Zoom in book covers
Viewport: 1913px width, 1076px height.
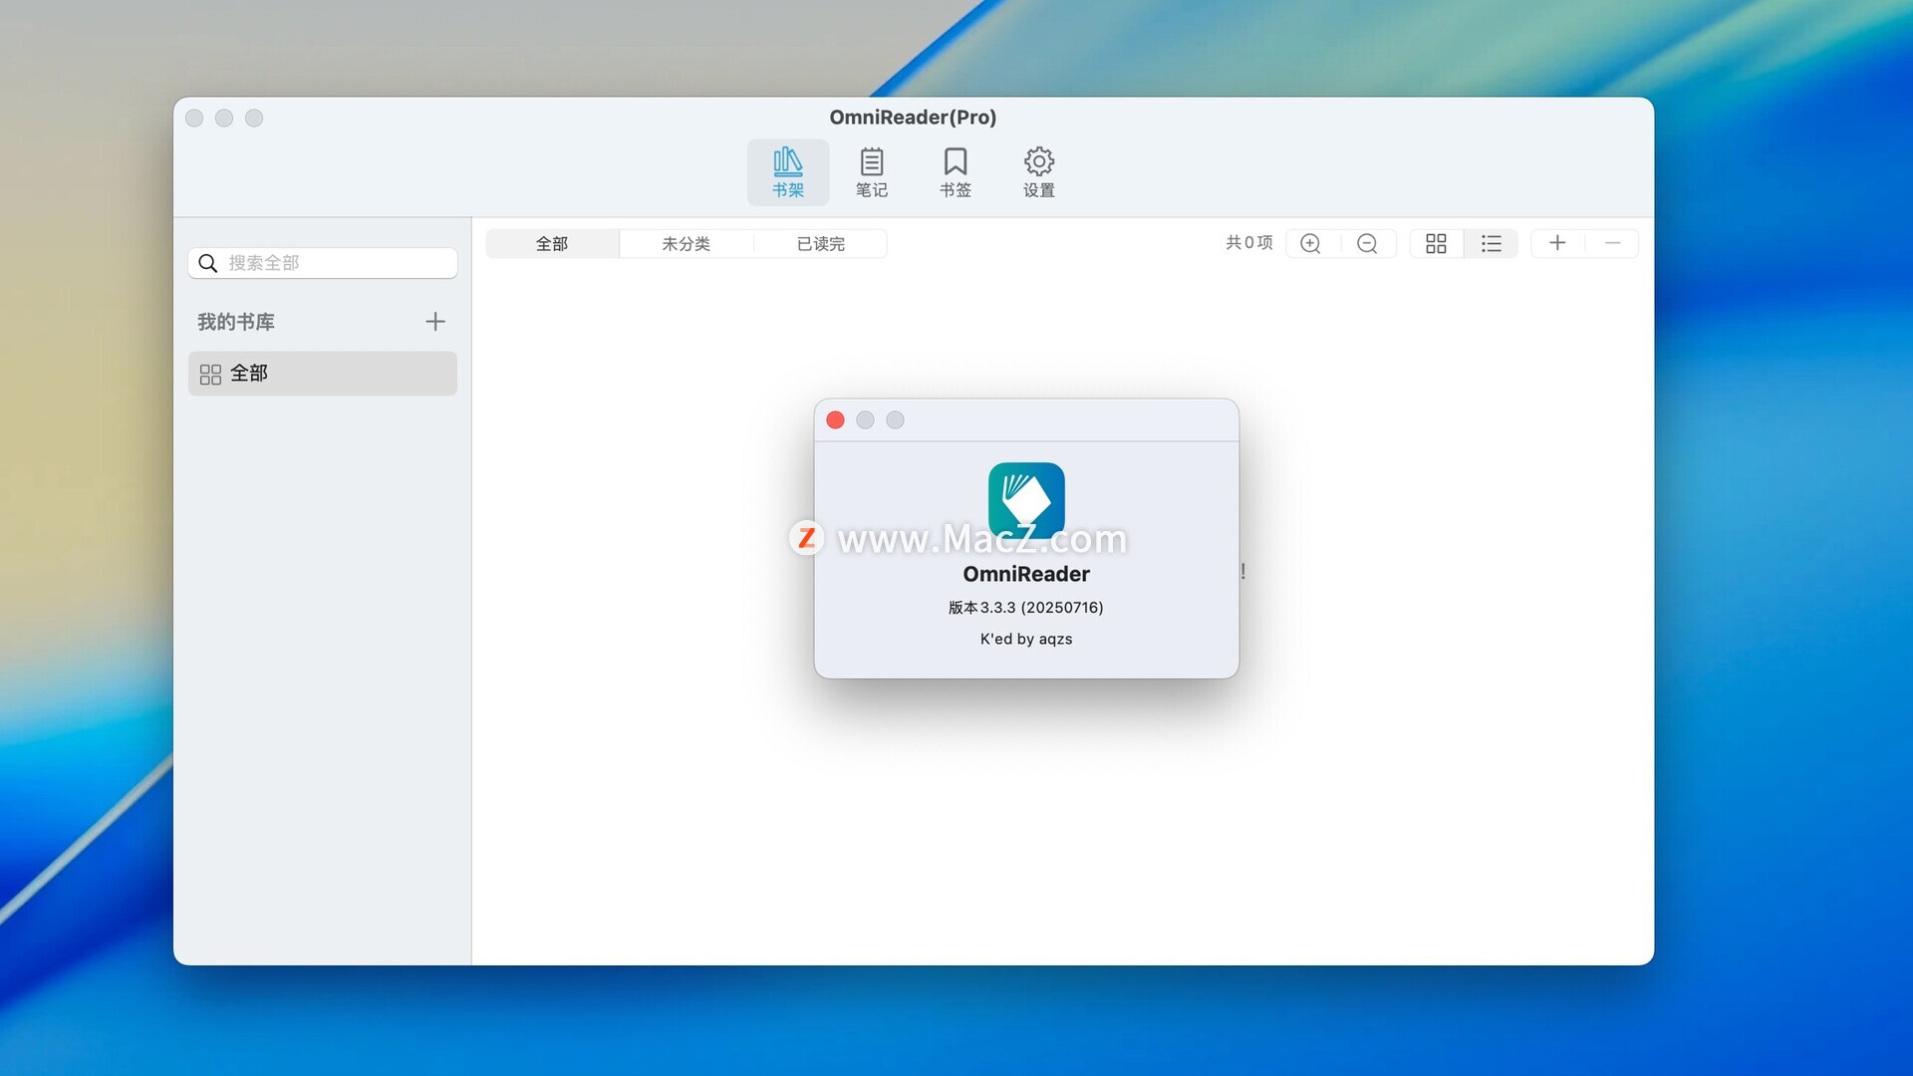(1311, 243)
